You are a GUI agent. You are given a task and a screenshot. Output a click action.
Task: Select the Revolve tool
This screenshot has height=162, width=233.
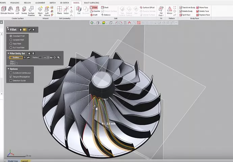click(x=10, y=10)
